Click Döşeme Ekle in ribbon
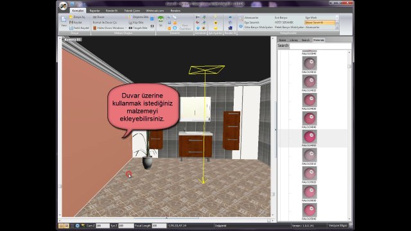The height and width of the screenshot is (231, 411). point(139,17)
